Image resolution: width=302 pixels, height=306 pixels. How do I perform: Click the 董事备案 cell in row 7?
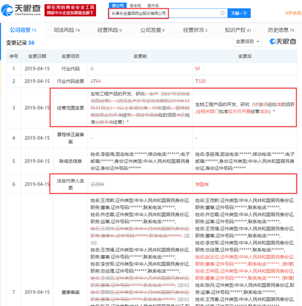(x=70, y=292)
